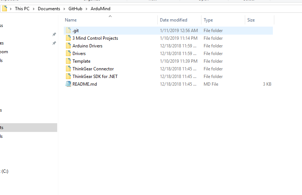Screen dimensions: 302x195
Task: Open the chevron menu after Documents
Action: [64, 9]
